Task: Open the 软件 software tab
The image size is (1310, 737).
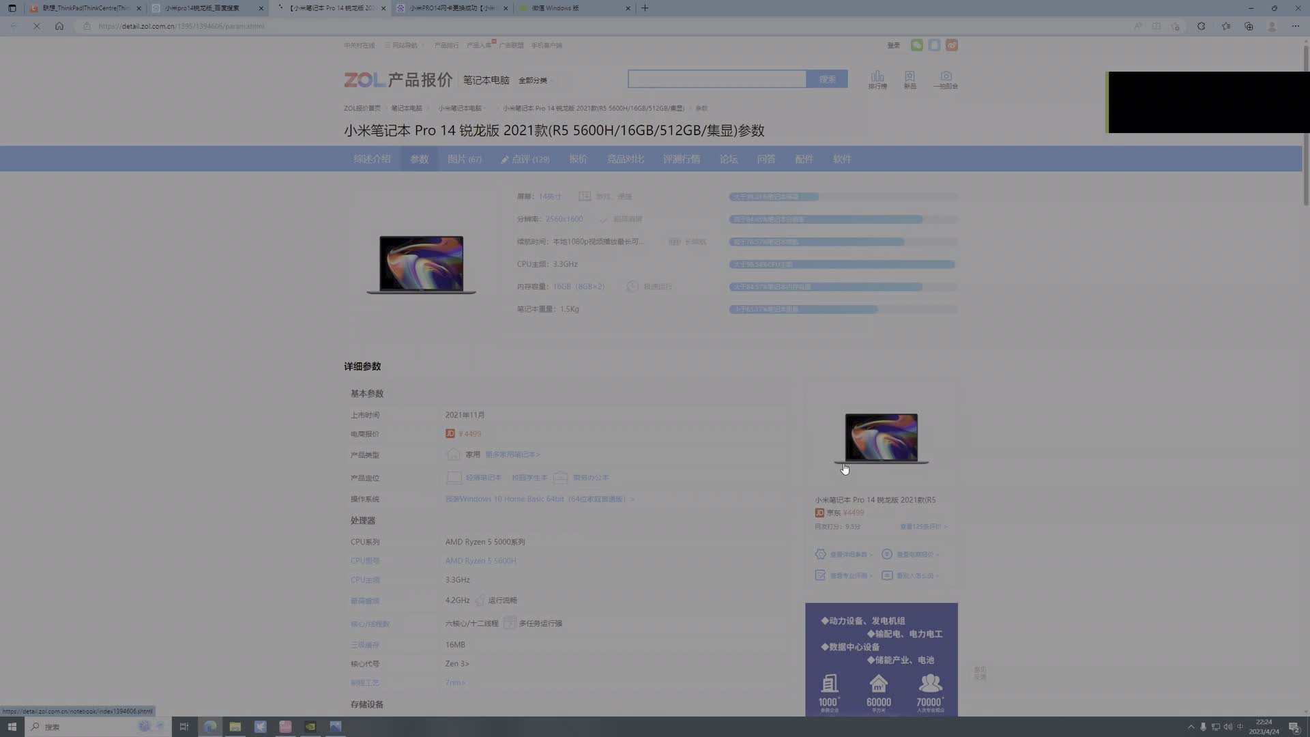Action: [x=841, y=159]
